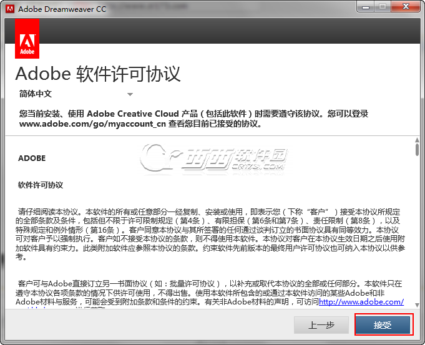Click the 软件许可协议 subheading in the license text
This screenshot has height=345, width=425.
(41, 185)
